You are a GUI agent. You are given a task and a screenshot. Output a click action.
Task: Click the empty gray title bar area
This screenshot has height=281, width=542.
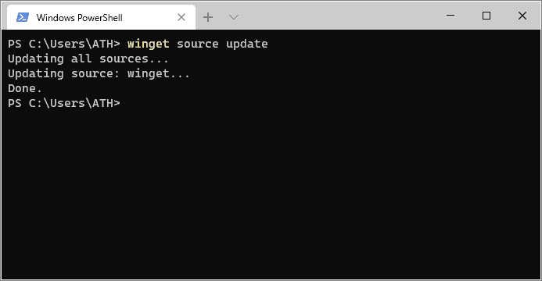[343, 16]
